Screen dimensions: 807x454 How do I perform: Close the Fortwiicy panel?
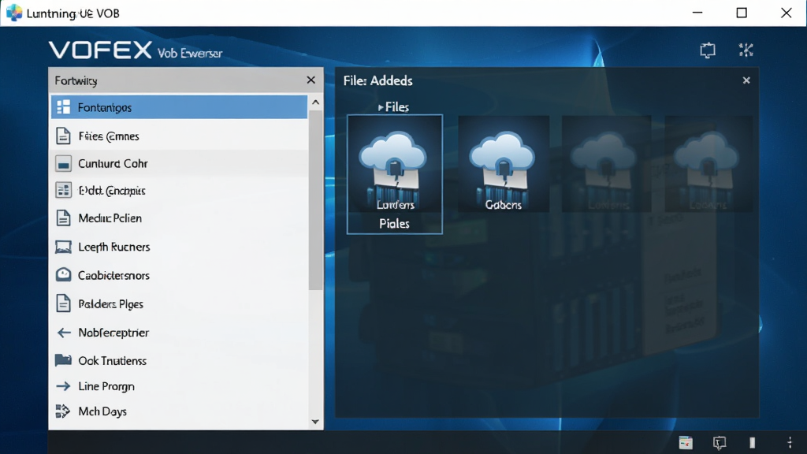pos(311,80)
